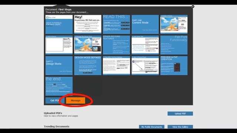Click View the Gallery button
Image resolution: width=237 pixels, height=133 pixels.
coord(180,127)
